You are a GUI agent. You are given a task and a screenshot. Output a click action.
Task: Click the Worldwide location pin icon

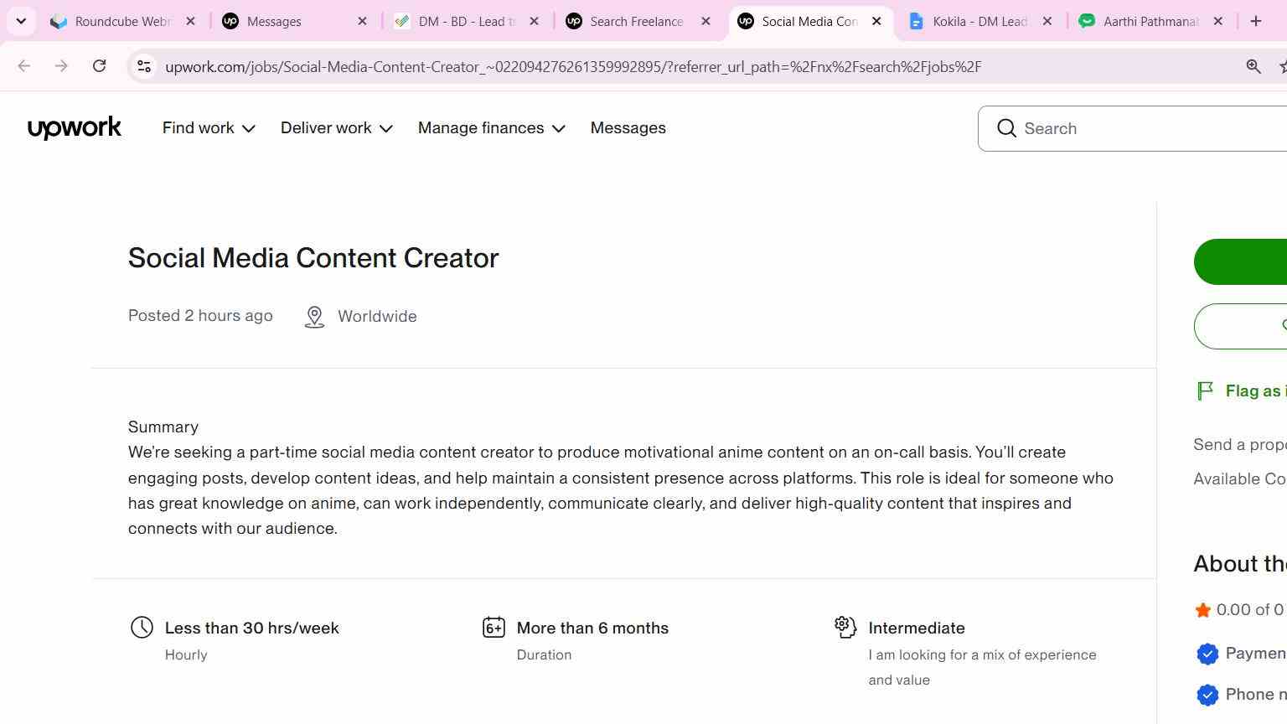[x=314, y=317]
